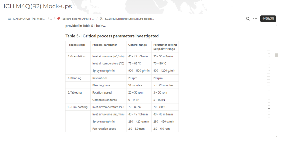Select the Control range header cell

pos(137,45)
